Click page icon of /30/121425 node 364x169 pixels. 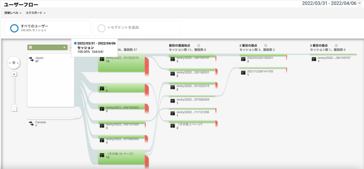101,126
